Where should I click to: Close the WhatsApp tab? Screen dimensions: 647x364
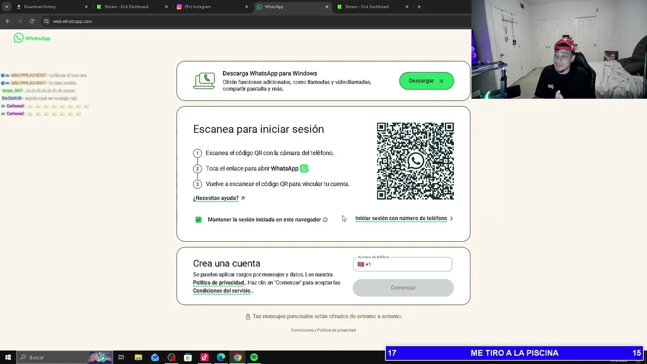click(x=327, y=7)
